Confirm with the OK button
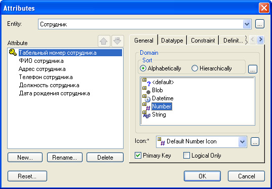272x189 pixels. point(202,176)
